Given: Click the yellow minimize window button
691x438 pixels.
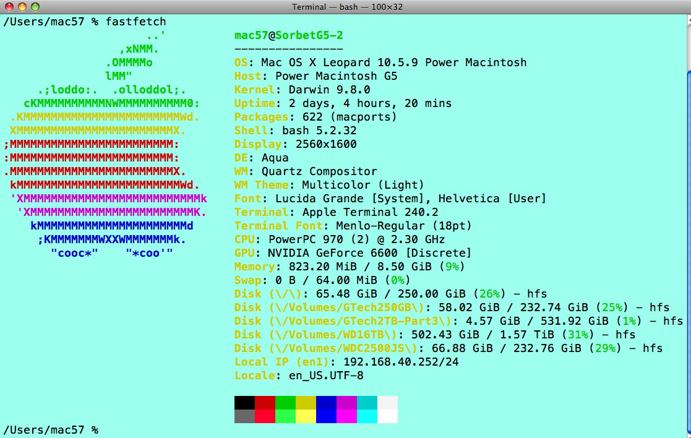Looking at the screenshot, I should point(22,7).
